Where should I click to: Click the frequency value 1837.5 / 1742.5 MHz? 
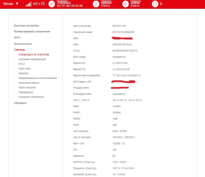(x=123, y=168)
